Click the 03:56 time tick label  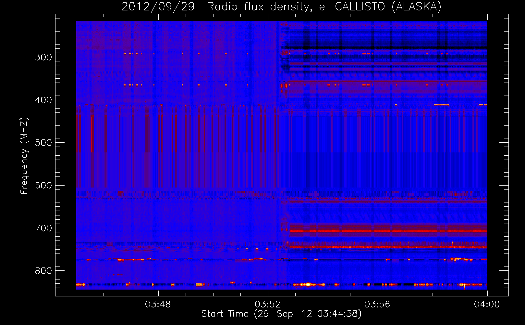point(377,305)
